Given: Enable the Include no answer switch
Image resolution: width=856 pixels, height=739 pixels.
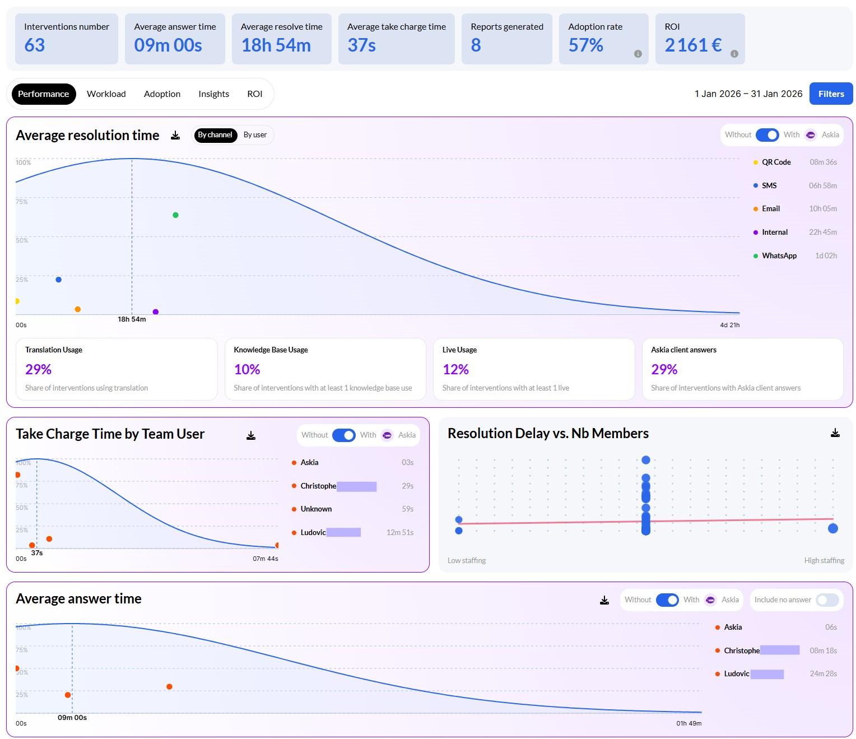Looking at the screenshot, I should click(827, 600).
